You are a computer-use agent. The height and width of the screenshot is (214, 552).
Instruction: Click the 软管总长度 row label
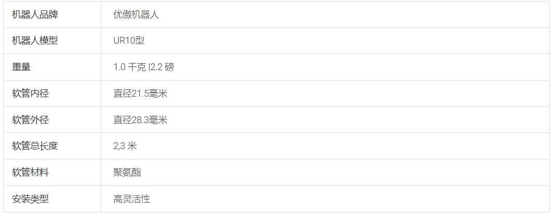point(35,146)
